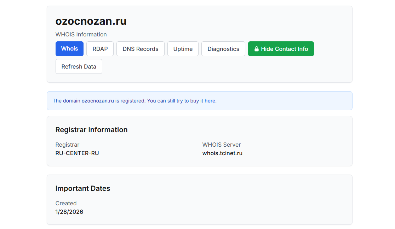Switch to the RDAP tab

click(x=100, y=49)
